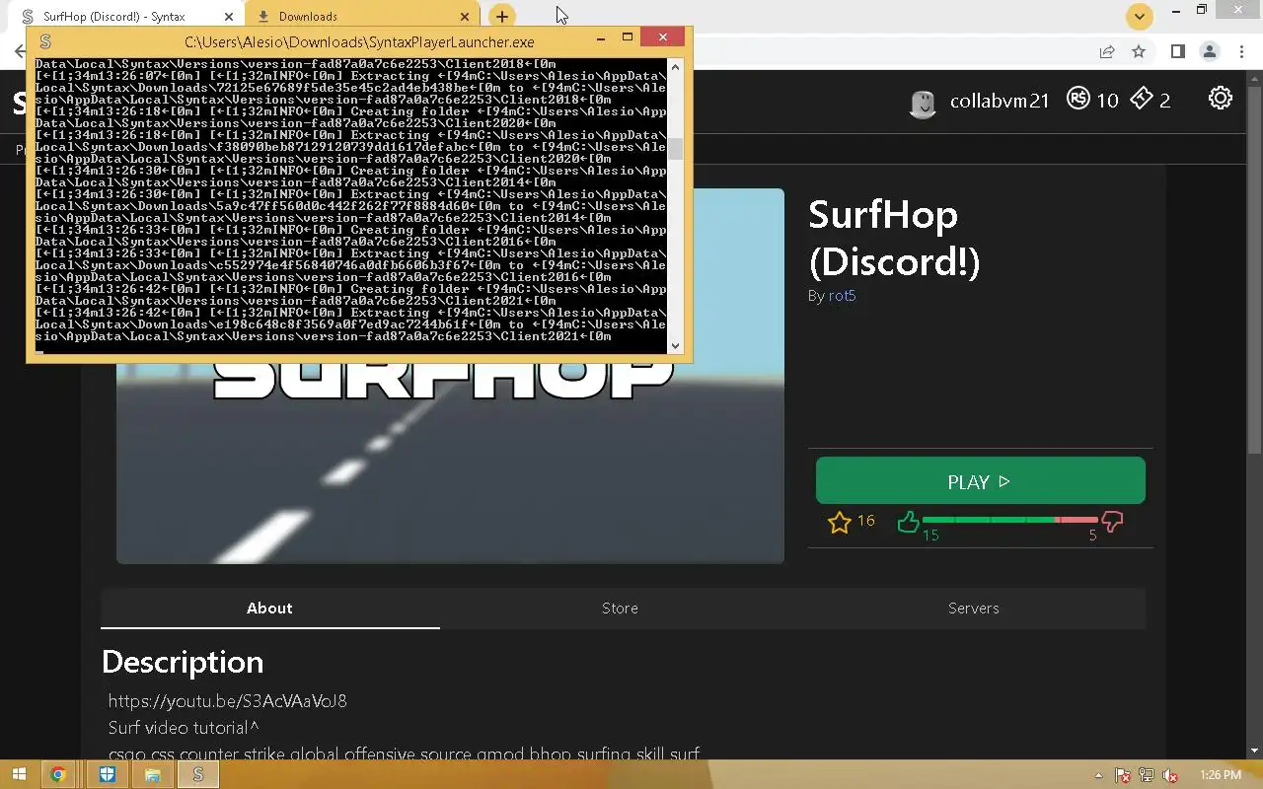Open the Chrome profile avatar icon
Screen dimensions: 1263x789
(1210, 51)
